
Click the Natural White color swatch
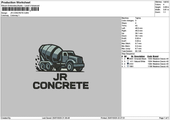[128, 61]
